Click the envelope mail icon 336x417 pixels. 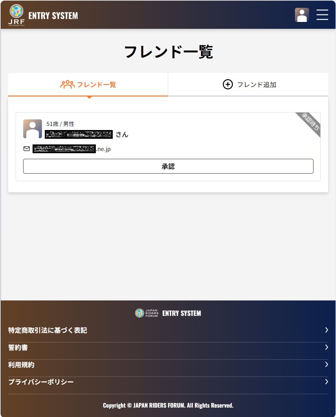click(27, 149)
